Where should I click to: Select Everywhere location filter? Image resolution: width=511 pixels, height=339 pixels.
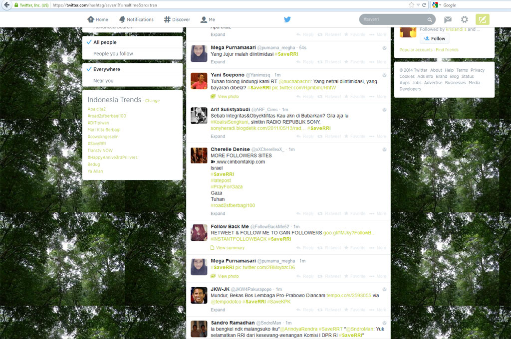click(x=132, y=69)
